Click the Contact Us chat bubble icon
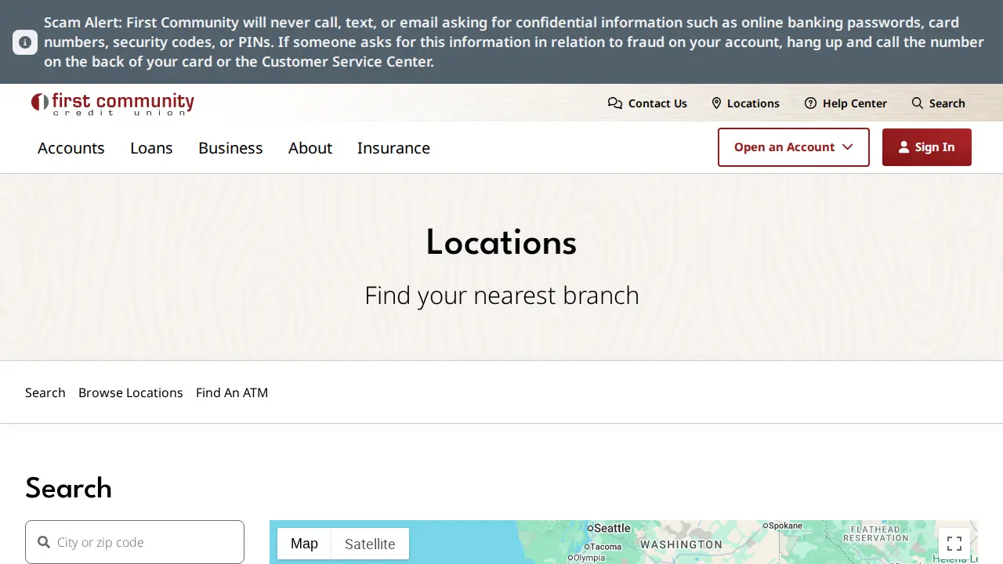The width and height of the screenshot is (1003, 564). [615, 103]
